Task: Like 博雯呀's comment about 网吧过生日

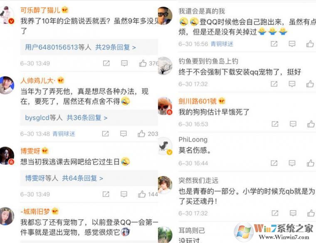Action: (142, 194)
